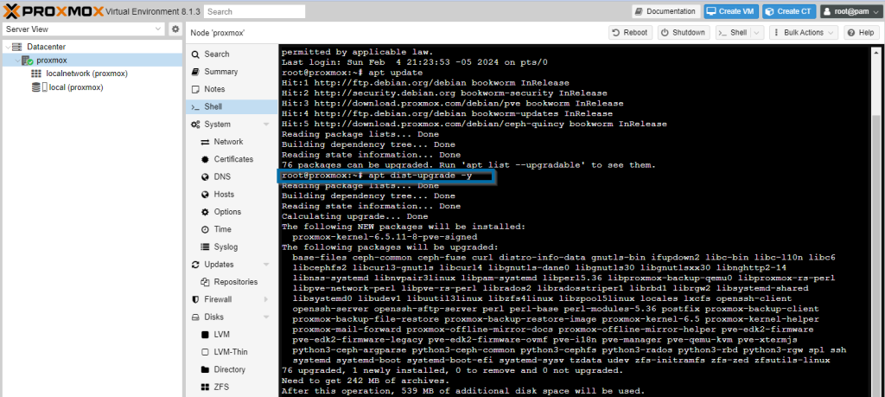Click the Syslog list icon
Viewport: 885px width, 397px height.
point(205,247)
